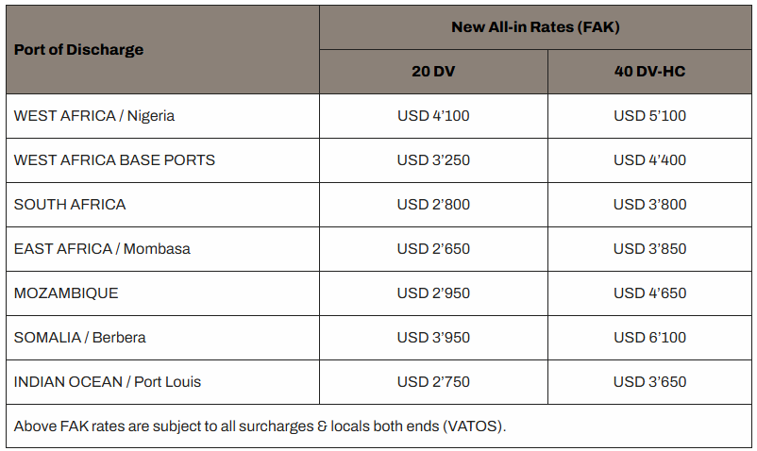Select the WEST AFRICA / Nigeria cell
The height and width of the screenshot is (451, 757).
[94, 116]
